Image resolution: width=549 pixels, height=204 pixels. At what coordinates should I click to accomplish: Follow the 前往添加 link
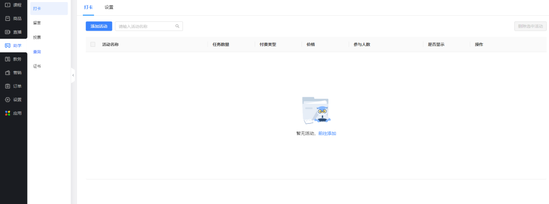click(327, 133)
